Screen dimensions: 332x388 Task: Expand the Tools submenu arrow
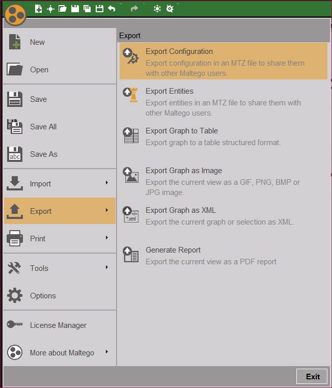pyautogui.click(x=107, y=267)
